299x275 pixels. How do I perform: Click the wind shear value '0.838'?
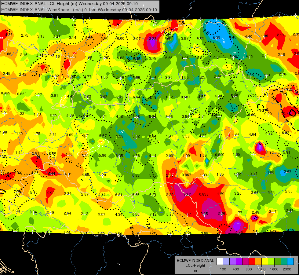pos(204,194)
